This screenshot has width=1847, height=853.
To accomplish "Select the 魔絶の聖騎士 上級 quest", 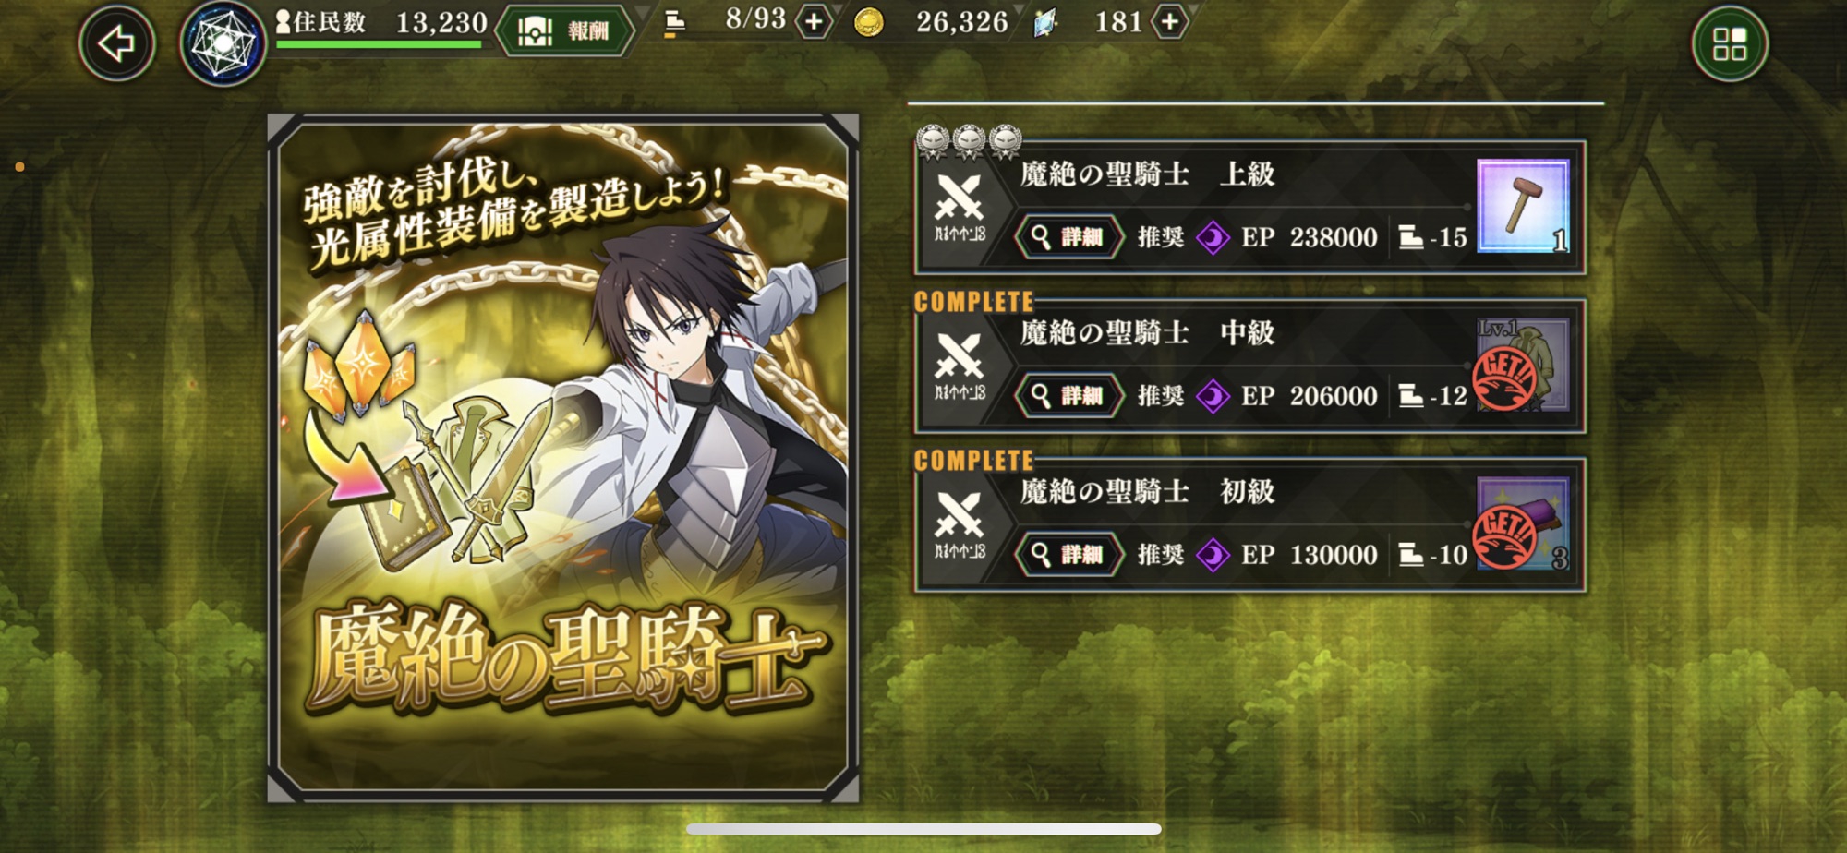I will 1250,208.
